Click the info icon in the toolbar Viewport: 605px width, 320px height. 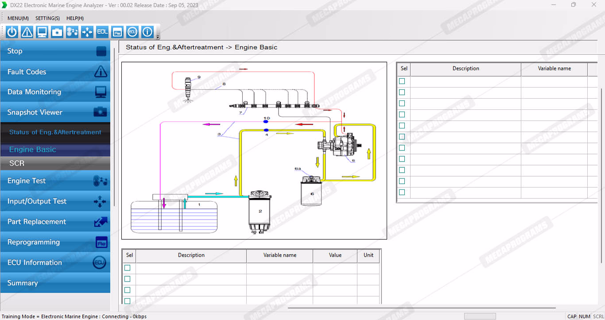point(147,32)
